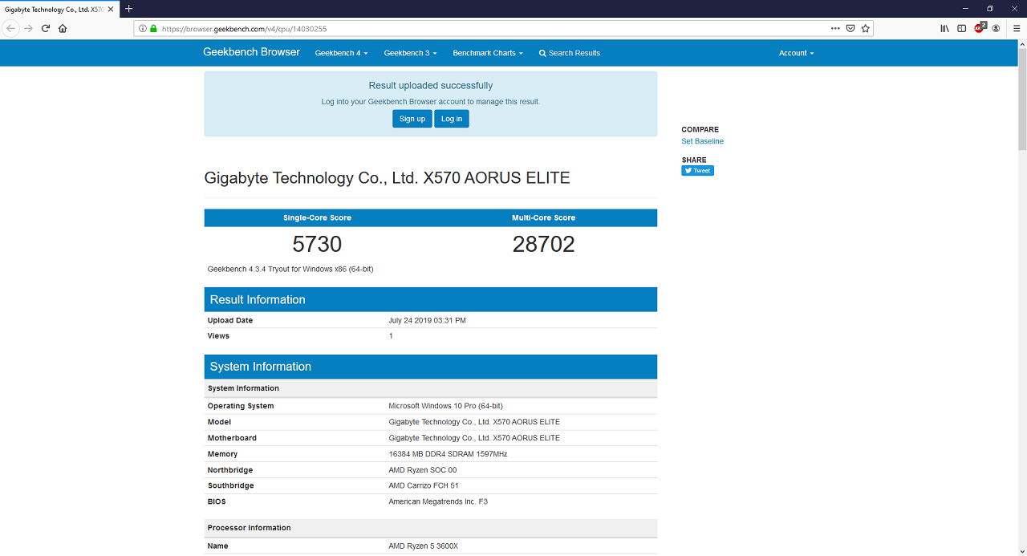Click the multi-core score 28702

544,244
